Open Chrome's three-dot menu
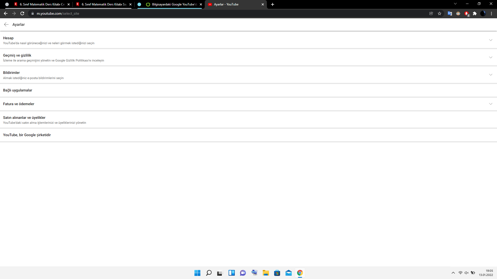Viewport: 497px width, 279px height. [x=491, y=13]
